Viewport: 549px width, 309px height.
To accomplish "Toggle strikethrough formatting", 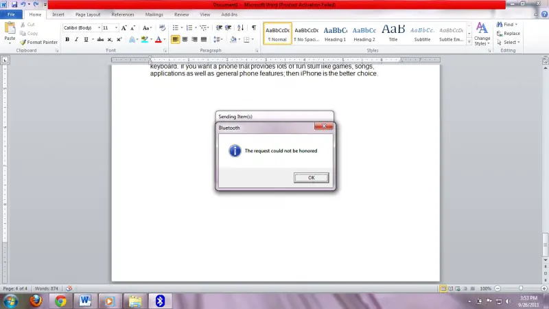I will (100, 40).
